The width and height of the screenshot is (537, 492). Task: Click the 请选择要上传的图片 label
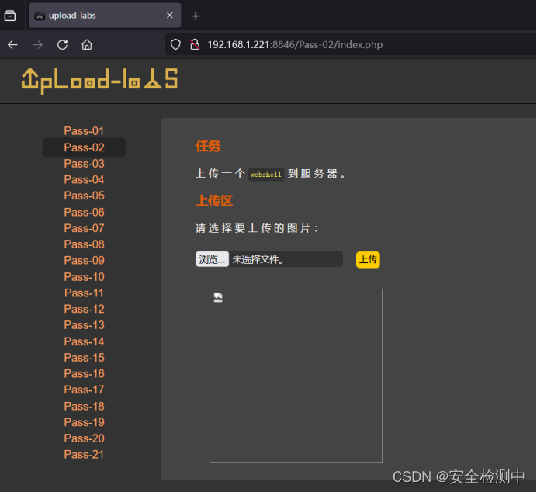coord(257,228)
